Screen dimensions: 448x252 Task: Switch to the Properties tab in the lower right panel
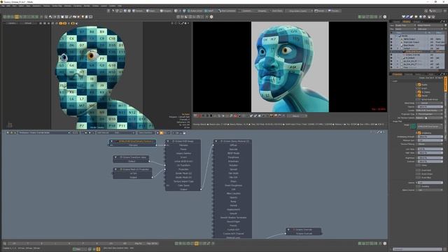[x=397, y=74]
